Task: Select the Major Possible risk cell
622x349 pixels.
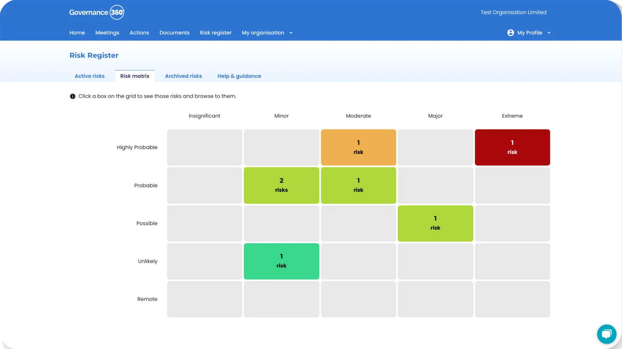Action: click(x=435, y=223)
